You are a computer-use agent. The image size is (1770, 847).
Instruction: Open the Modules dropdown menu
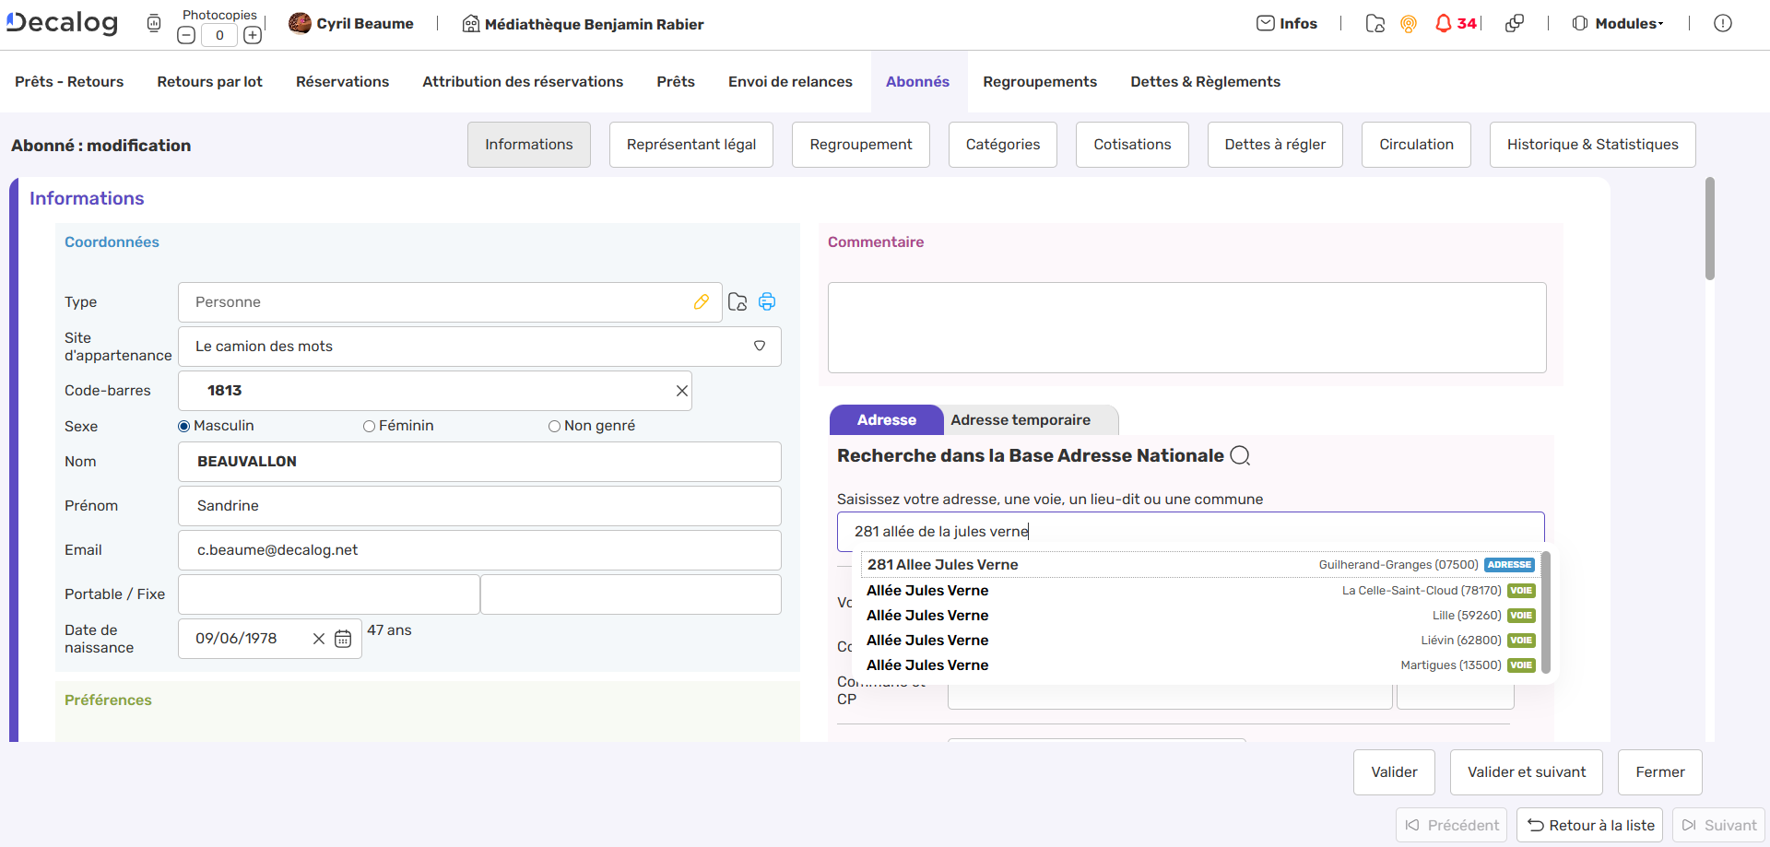[1619, 24]
